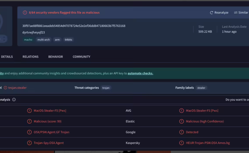Viewport: 249px width, 153px height.
Task: Click alert icon beside left MacOS:Stealer-FS [Pws]
Action: click(x=29, y=111)
